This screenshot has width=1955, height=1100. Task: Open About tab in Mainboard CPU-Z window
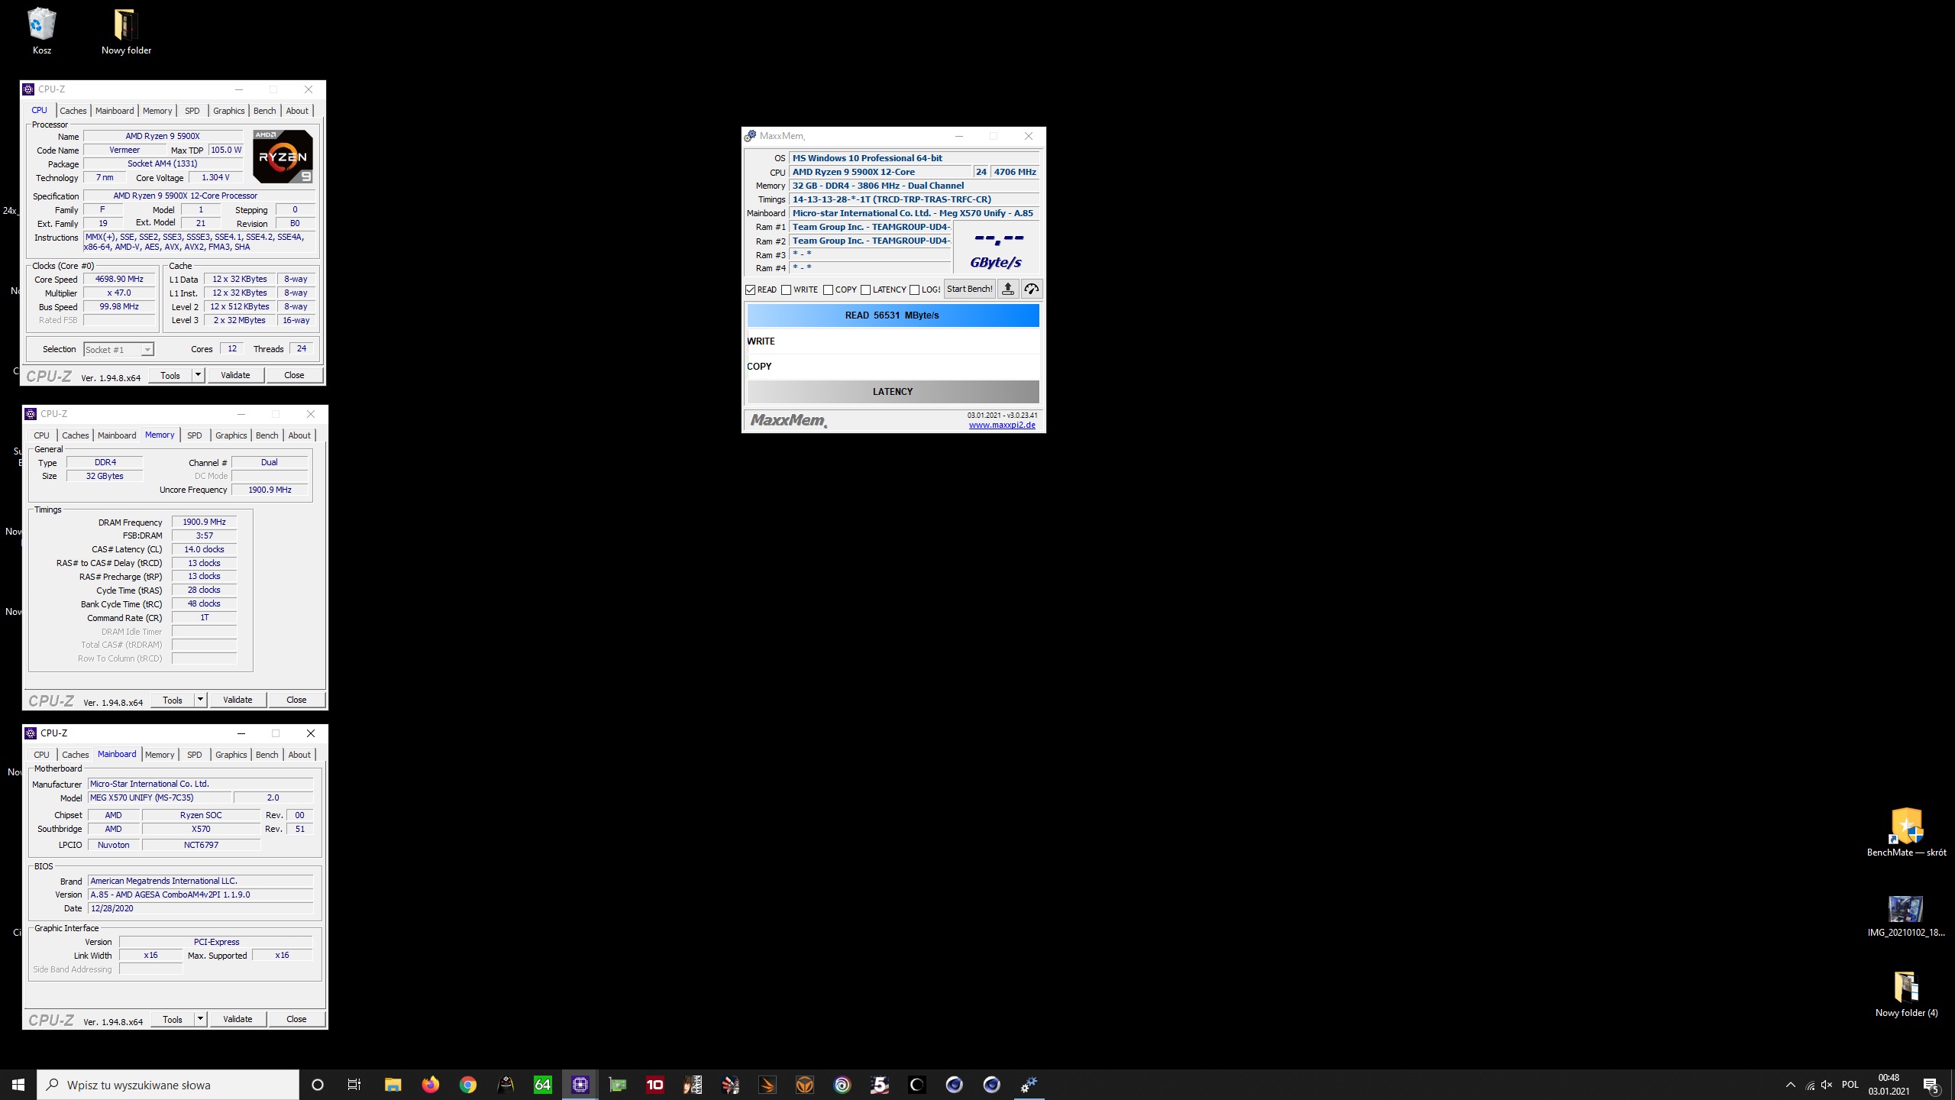click(x=299, y=755)
